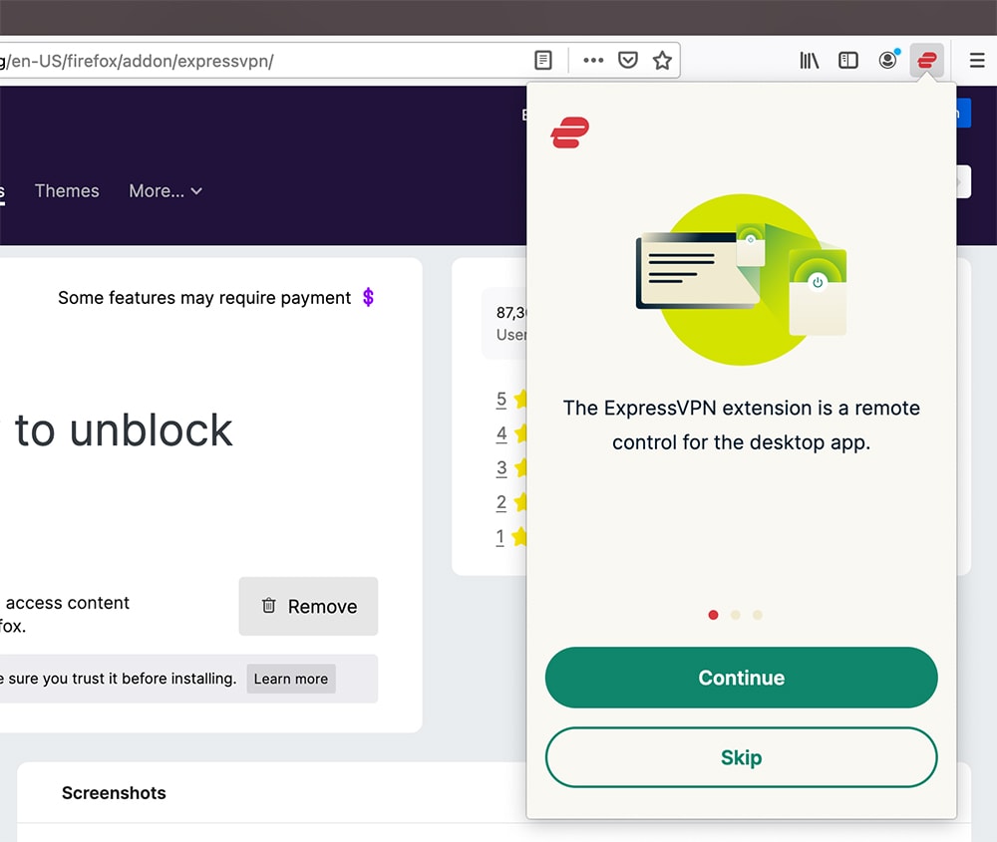Click the Screenshots section heading
The image size is (997, 842).
pyautogui.click(x=114, y=793)
